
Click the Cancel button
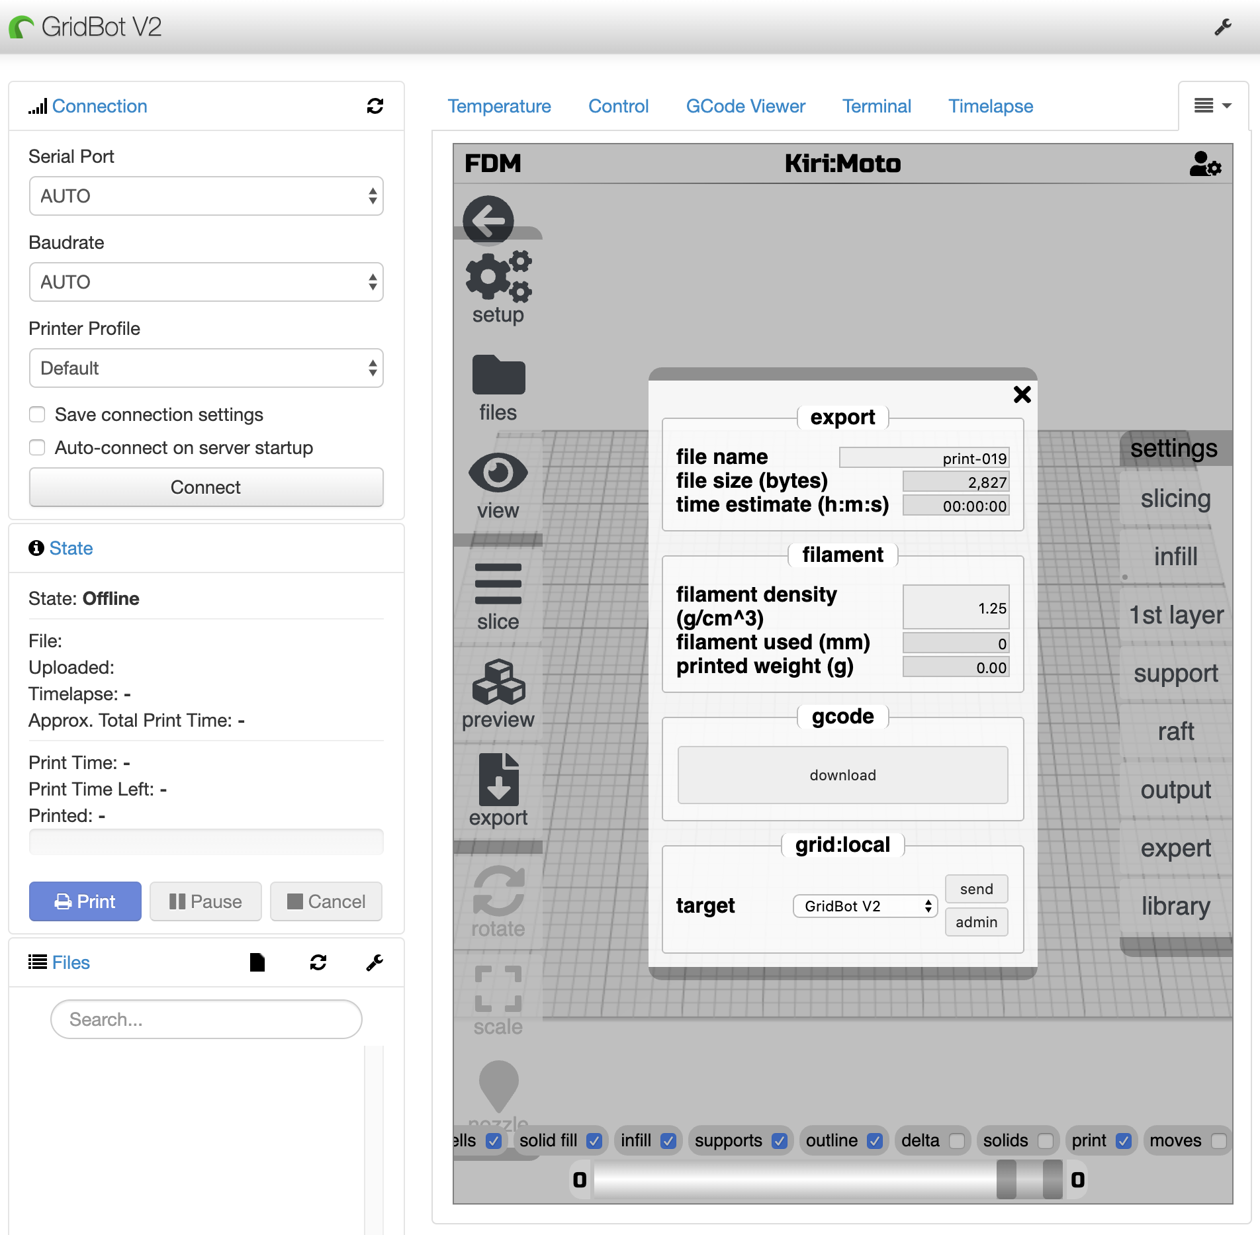[326, 901]
